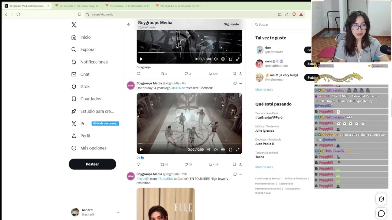Image resolution: width=392 pixels, height=220 pixels.
Task: Open floating Grok button
Action: (x=381, y=199)
